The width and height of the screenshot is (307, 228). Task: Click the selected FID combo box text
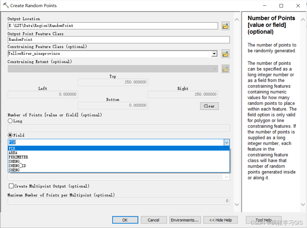click(x=12, y=142)
